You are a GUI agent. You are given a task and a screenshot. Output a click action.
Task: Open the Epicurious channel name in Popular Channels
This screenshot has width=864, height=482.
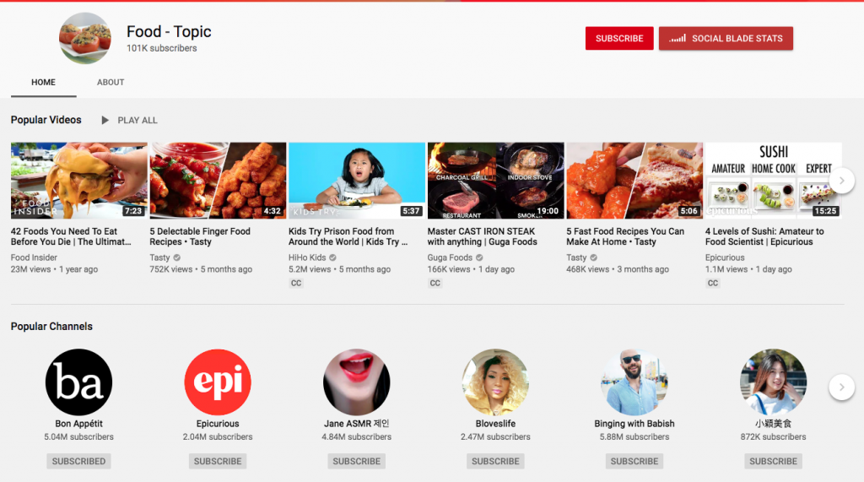click(x=218, y=424)
